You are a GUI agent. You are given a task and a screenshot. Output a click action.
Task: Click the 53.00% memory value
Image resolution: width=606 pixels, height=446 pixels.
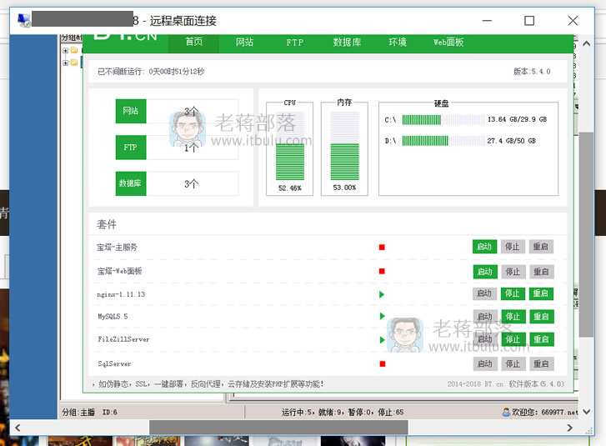[x=344, y=188]
